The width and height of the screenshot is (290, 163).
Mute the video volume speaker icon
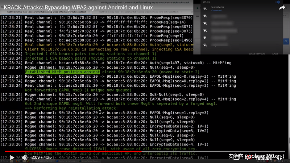[x=25, y=158]
